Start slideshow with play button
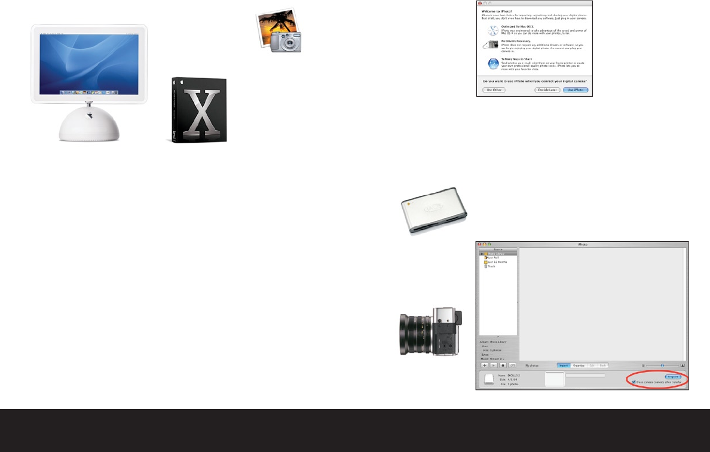Viewport: 710px width, 452px height. pyautogui.click(x=494, y=365)
